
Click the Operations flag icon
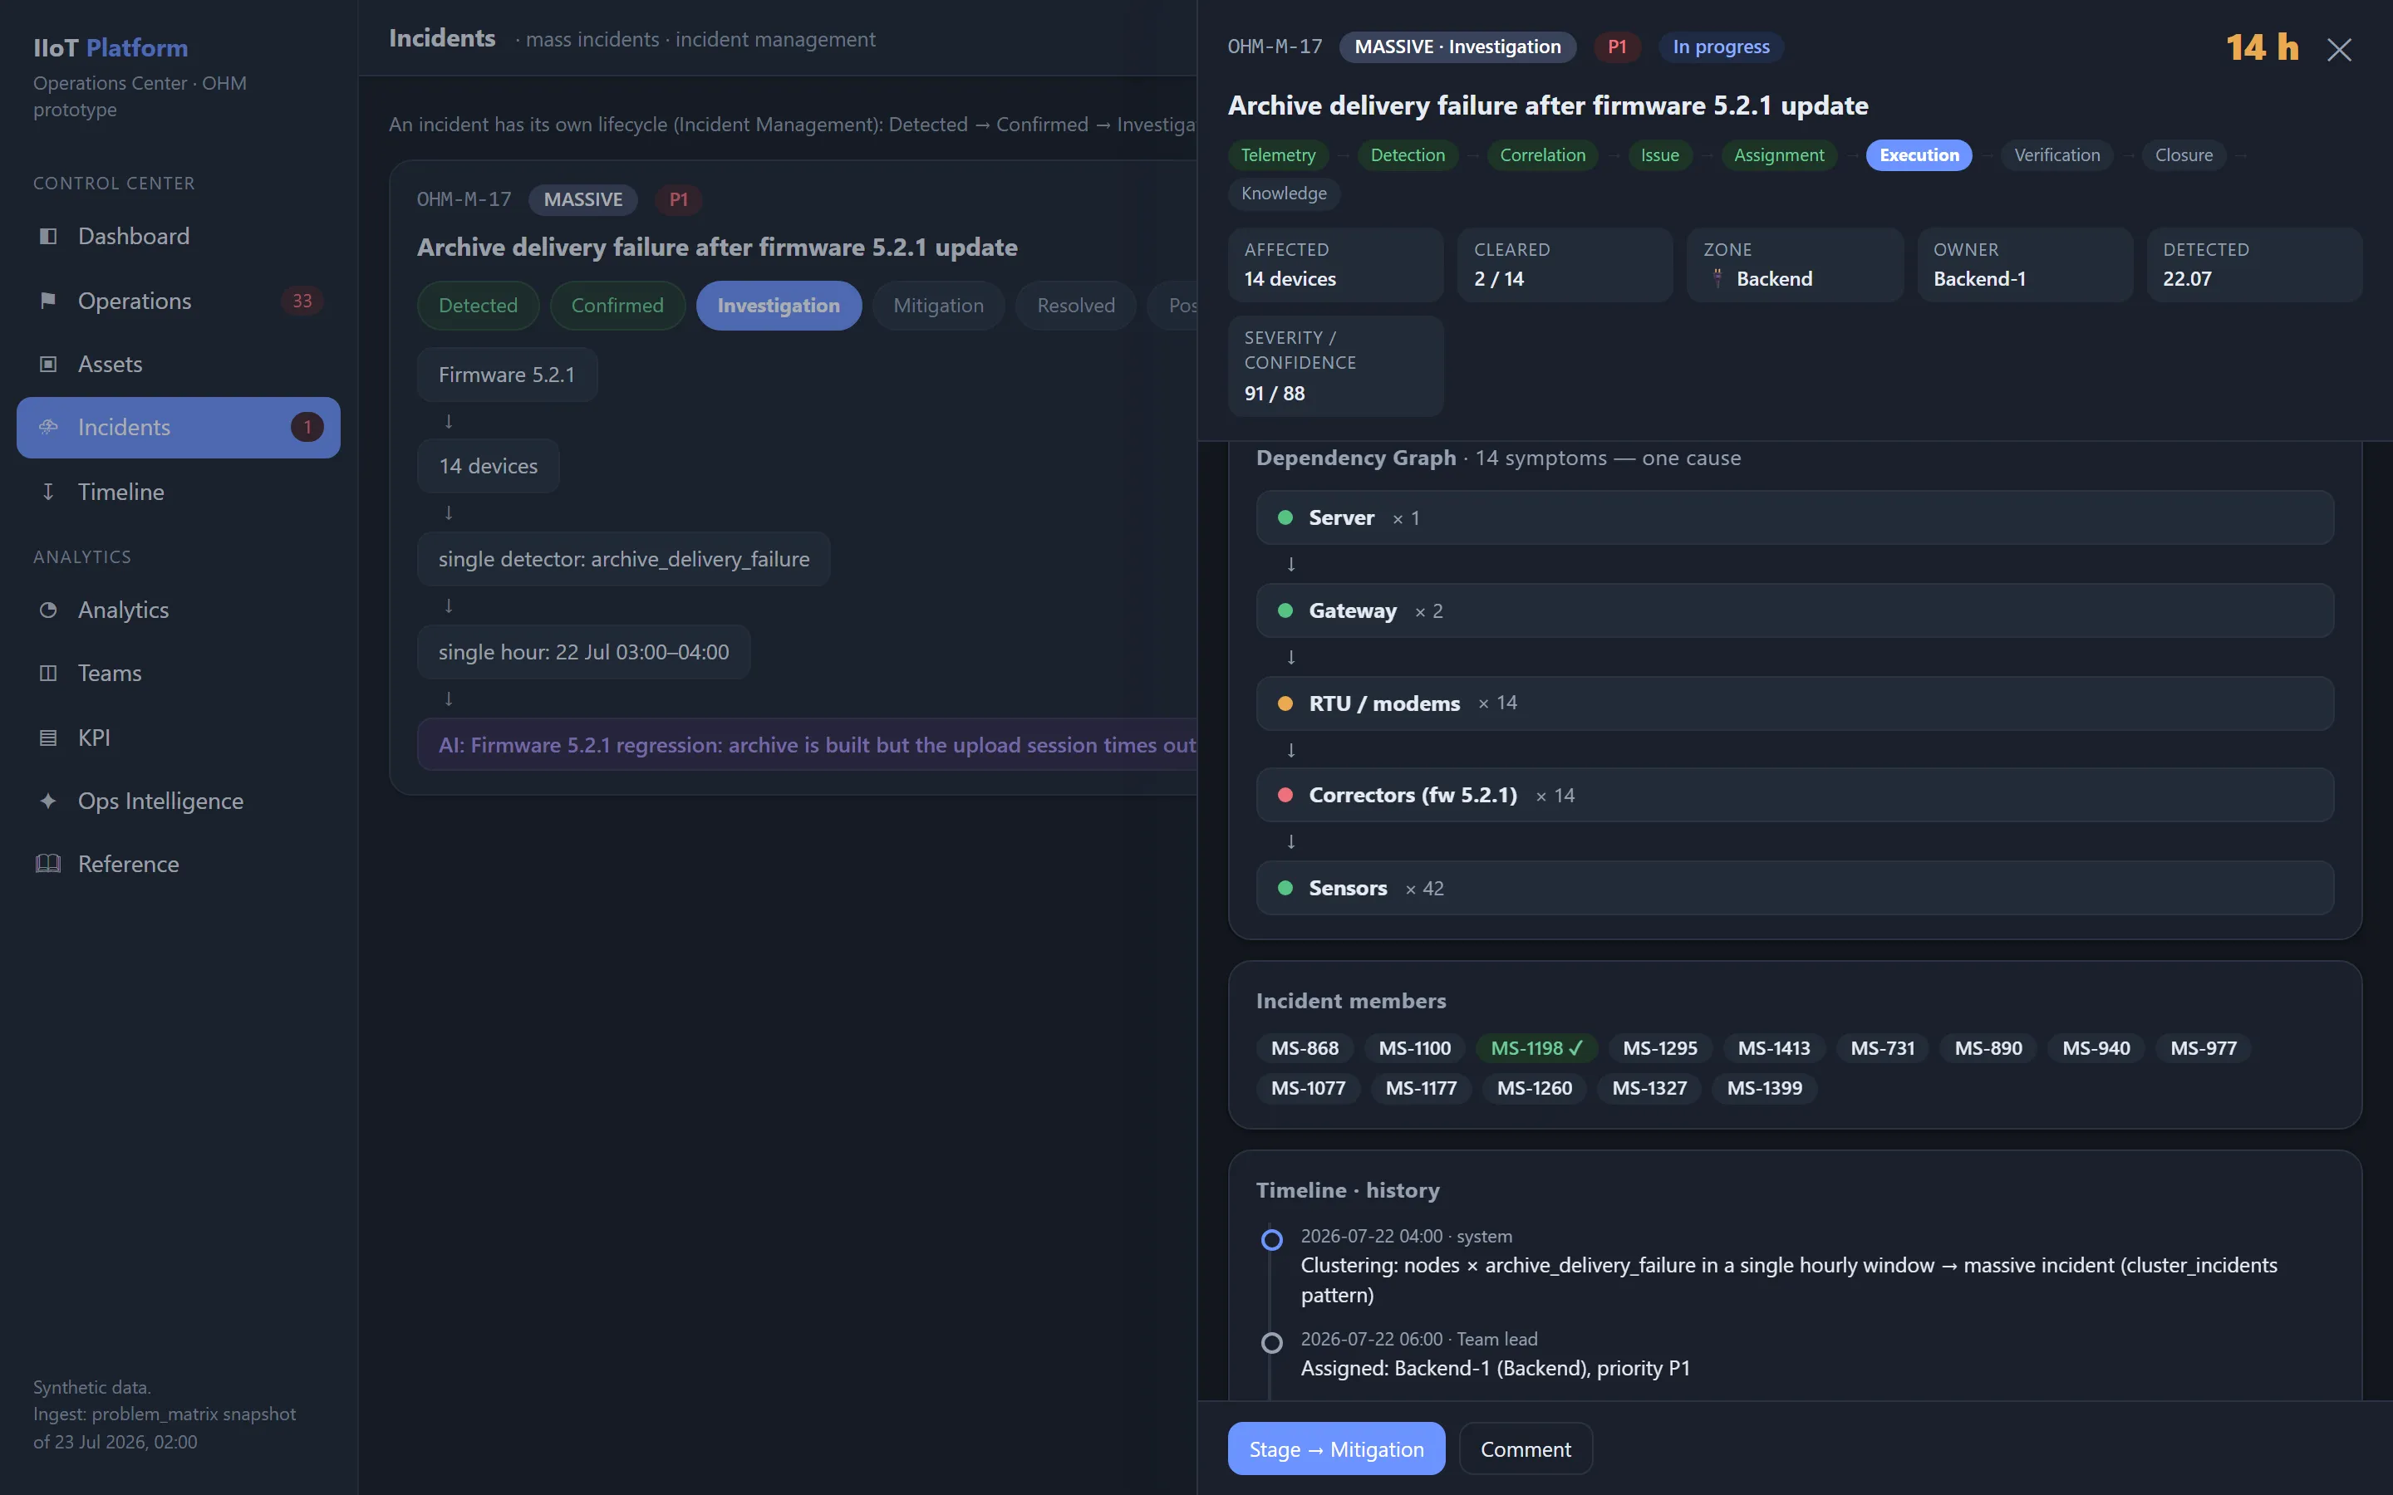click(47, 301)
